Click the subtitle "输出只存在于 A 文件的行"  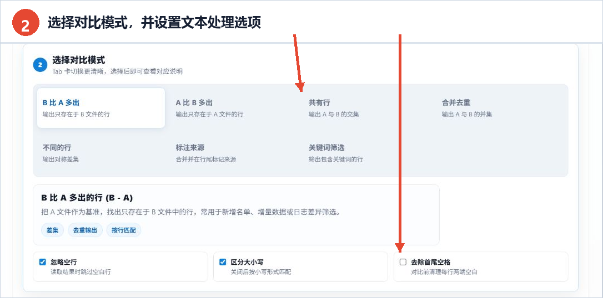[x=209, y=114]
